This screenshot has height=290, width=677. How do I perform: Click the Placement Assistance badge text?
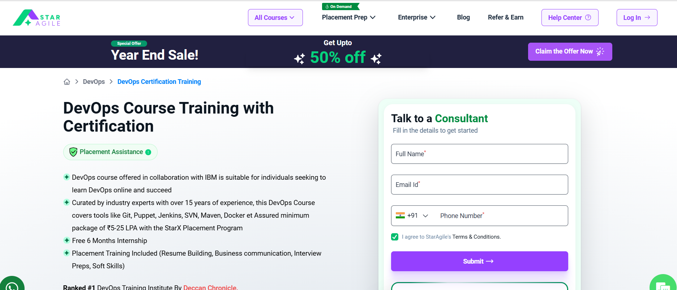pos(111,152)
